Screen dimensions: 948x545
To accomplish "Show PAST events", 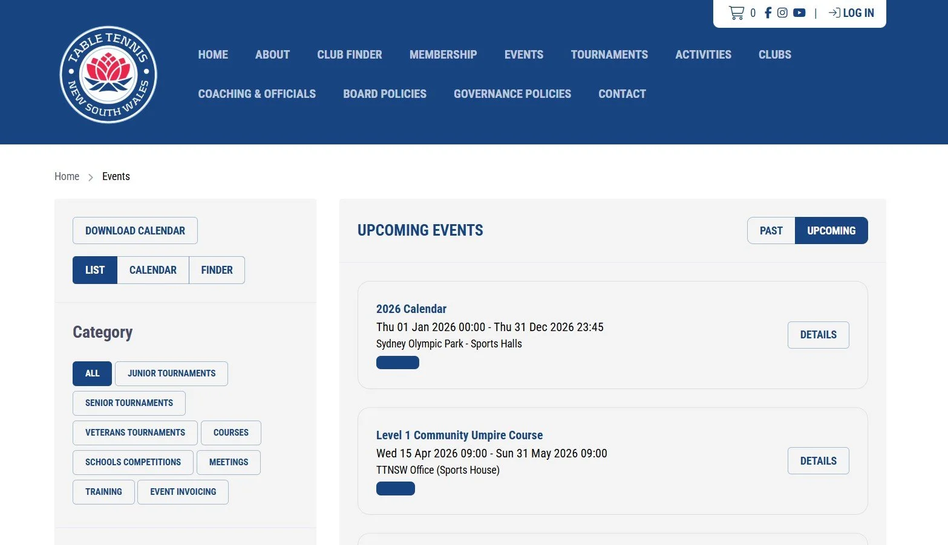I will pos(771,231).
